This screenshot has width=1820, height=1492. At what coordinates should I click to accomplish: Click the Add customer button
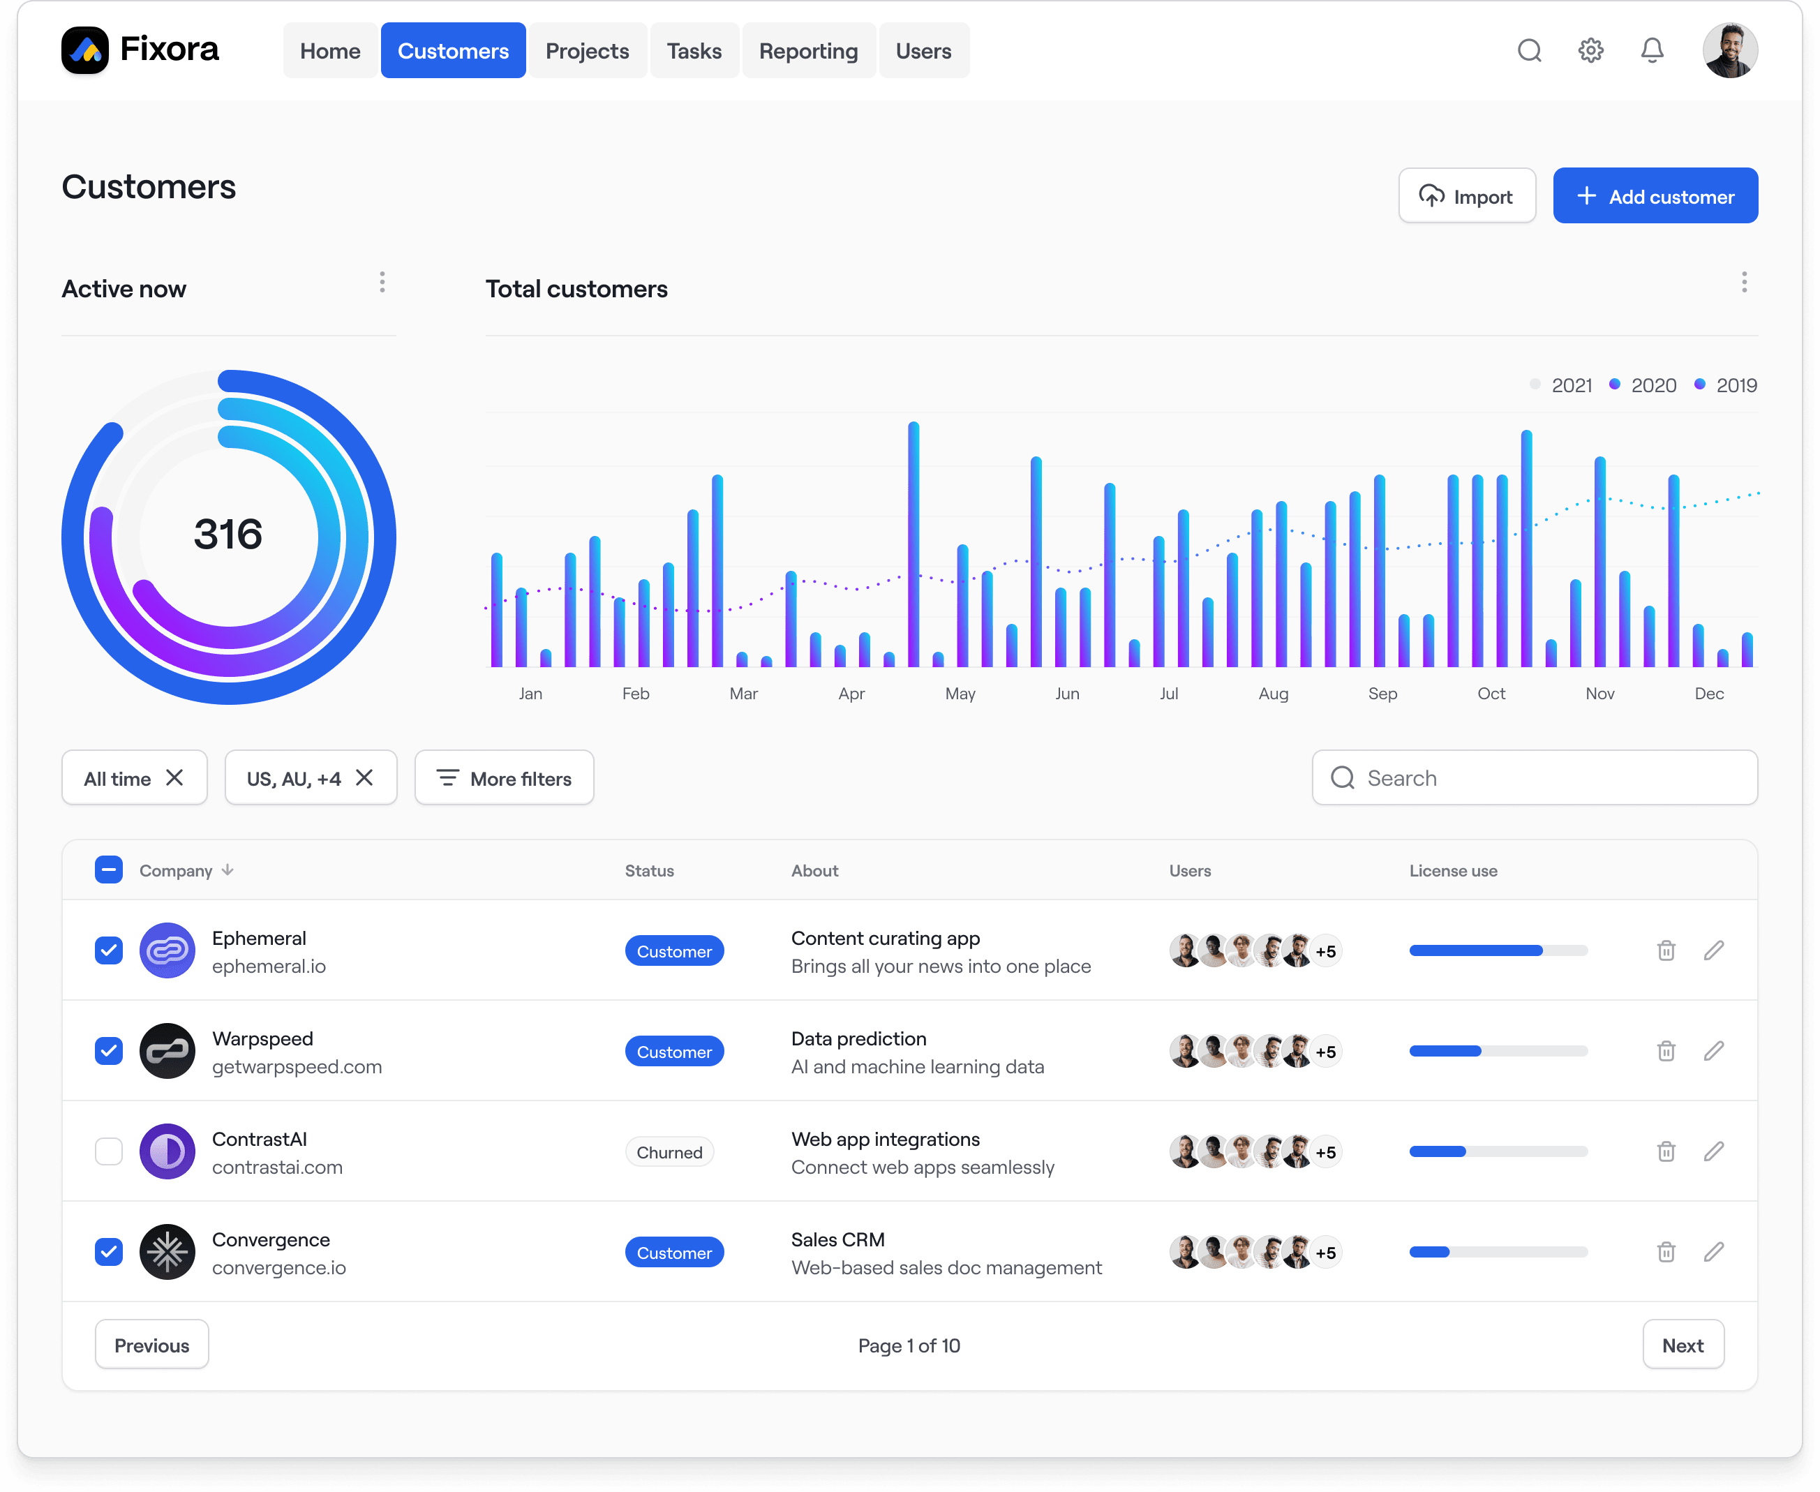[1655, 195]
